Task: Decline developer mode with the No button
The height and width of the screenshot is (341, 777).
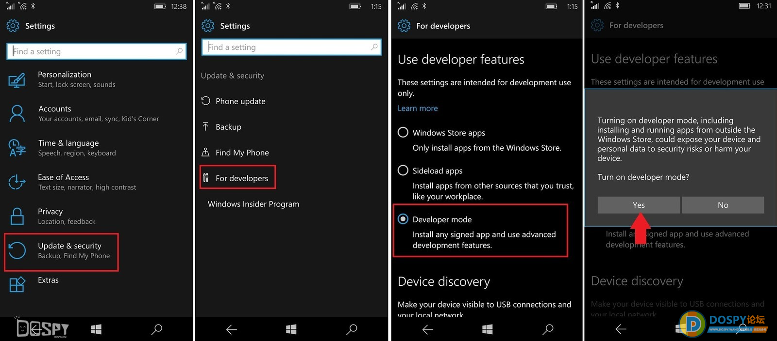Action: pos(723,205)
